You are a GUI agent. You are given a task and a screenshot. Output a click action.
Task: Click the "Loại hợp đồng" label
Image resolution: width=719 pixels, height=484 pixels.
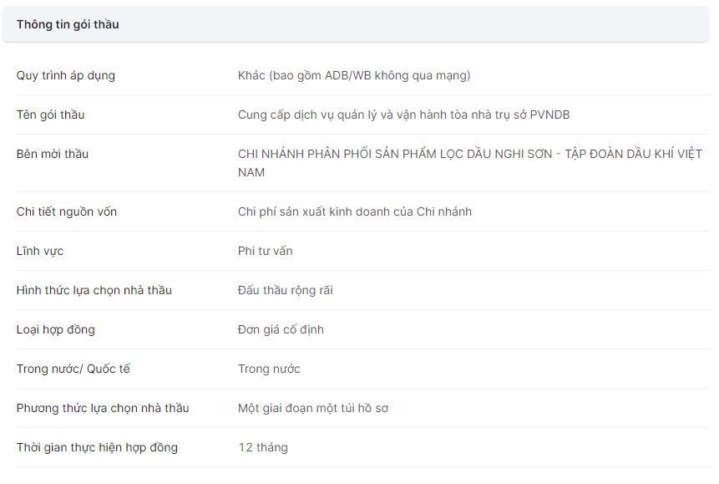pyautogui.click(x=56, y=329)
